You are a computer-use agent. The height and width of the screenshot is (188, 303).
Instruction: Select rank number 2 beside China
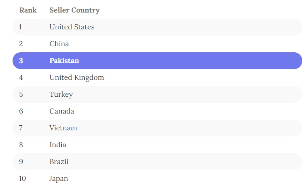tap(21, 44)
